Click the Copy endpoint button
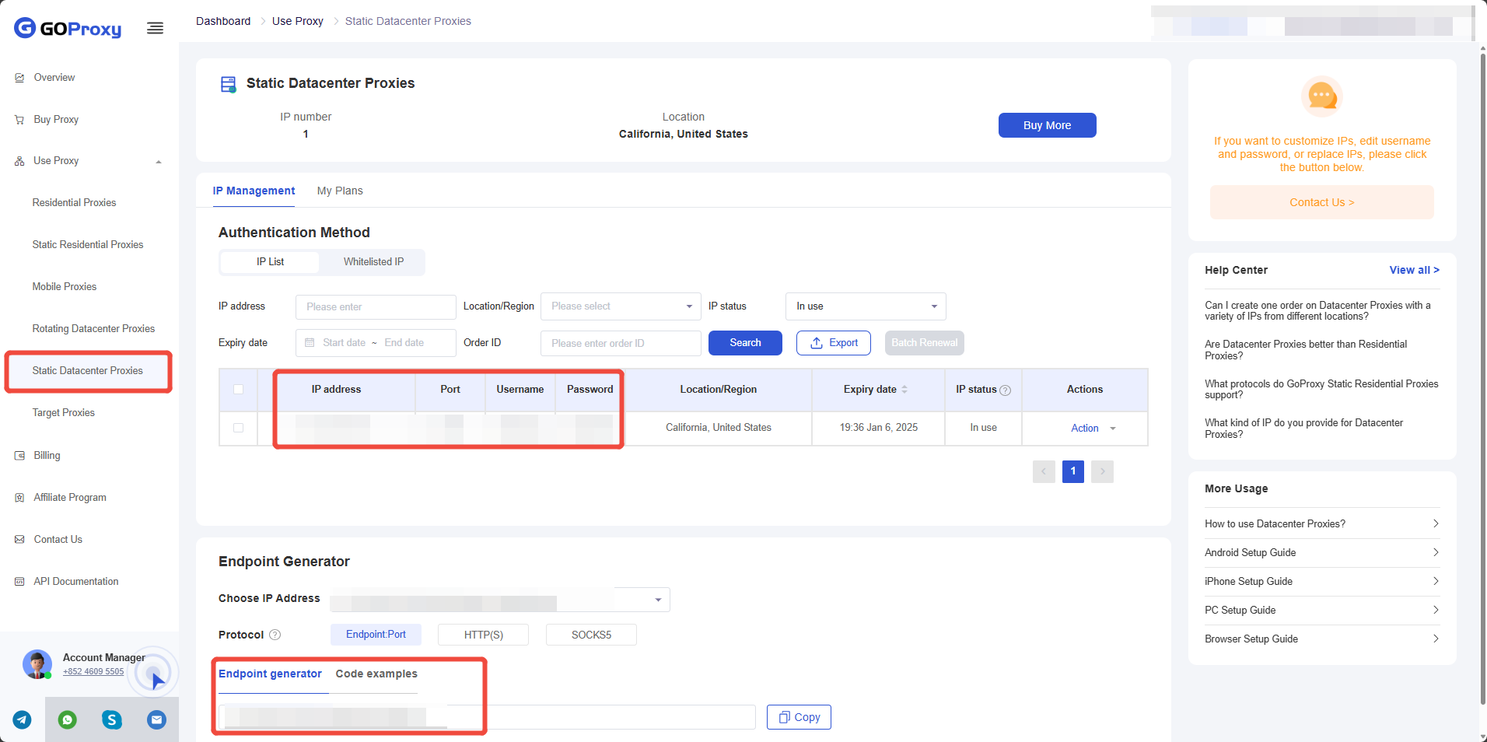Viewport: 1487px width, 742px height. (799, 717)
